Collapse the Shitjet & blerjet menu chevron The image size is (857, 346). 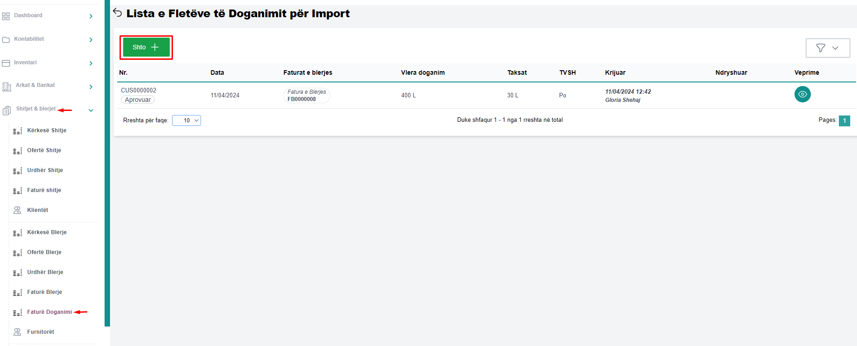(x=91, y=110)
